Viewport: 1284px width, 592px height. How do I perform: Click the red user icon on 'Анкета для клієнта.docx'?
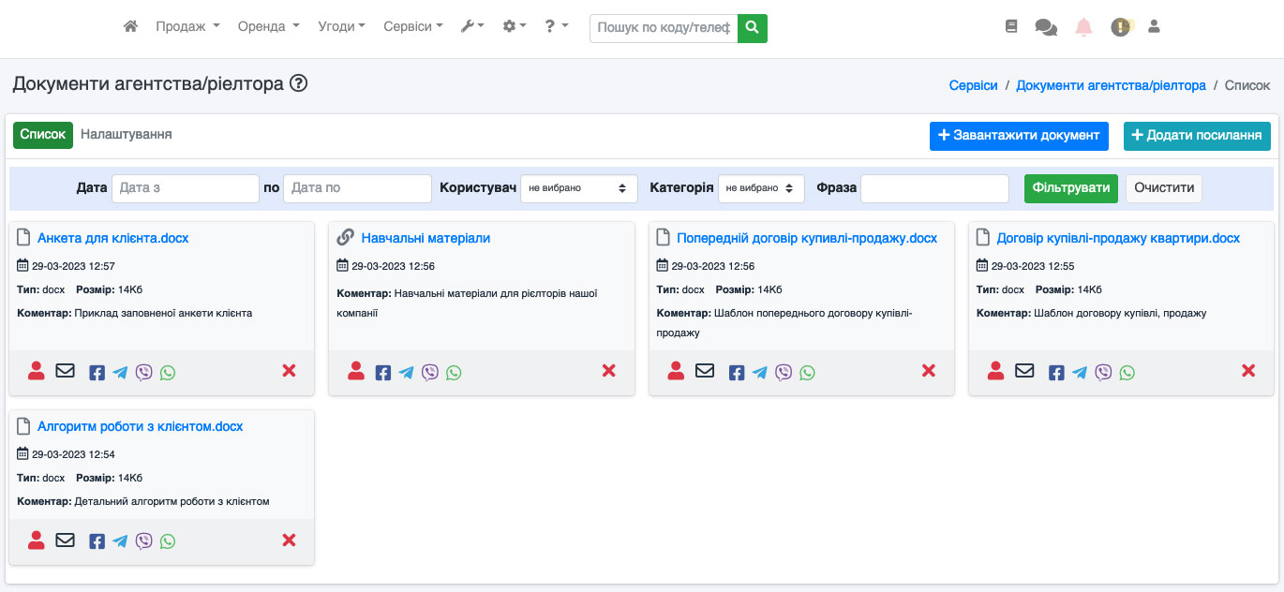tap(37, 371)
